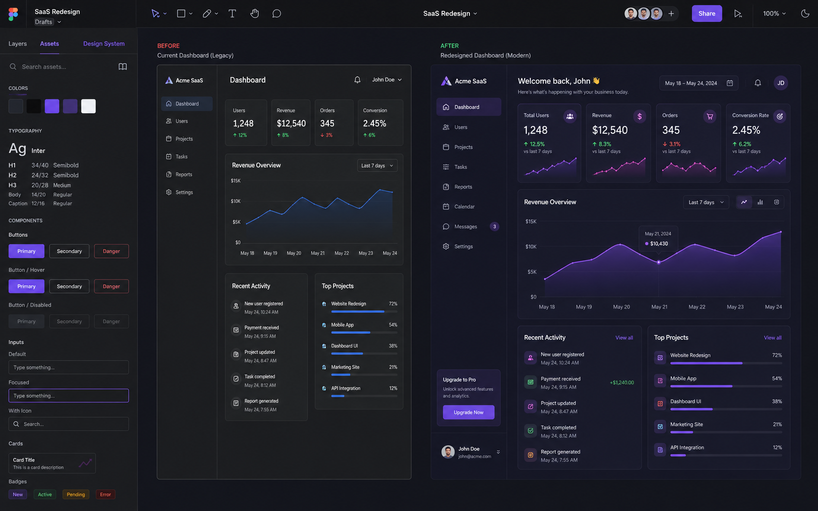Click Report generated icon in redesign

530,455
